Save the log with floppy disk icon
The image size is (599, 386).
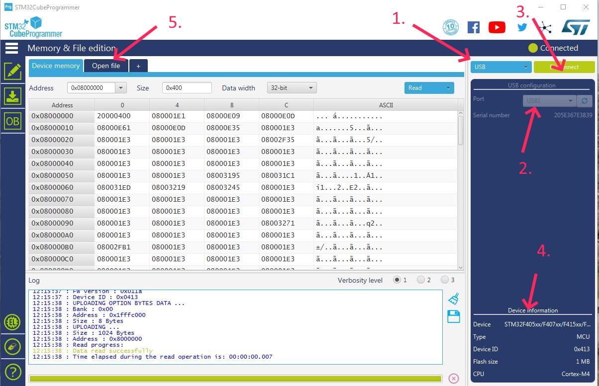pyautogui.click(x=453, y=316)
